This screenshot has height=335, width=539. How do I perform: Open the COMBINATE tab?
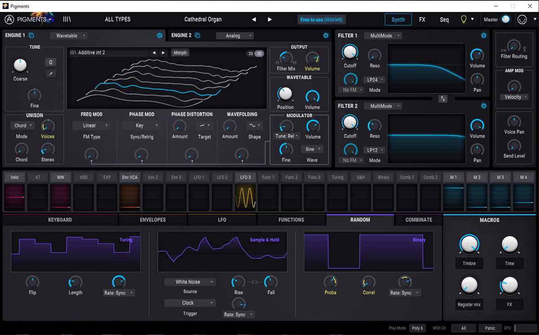click(x=419, y=220)
